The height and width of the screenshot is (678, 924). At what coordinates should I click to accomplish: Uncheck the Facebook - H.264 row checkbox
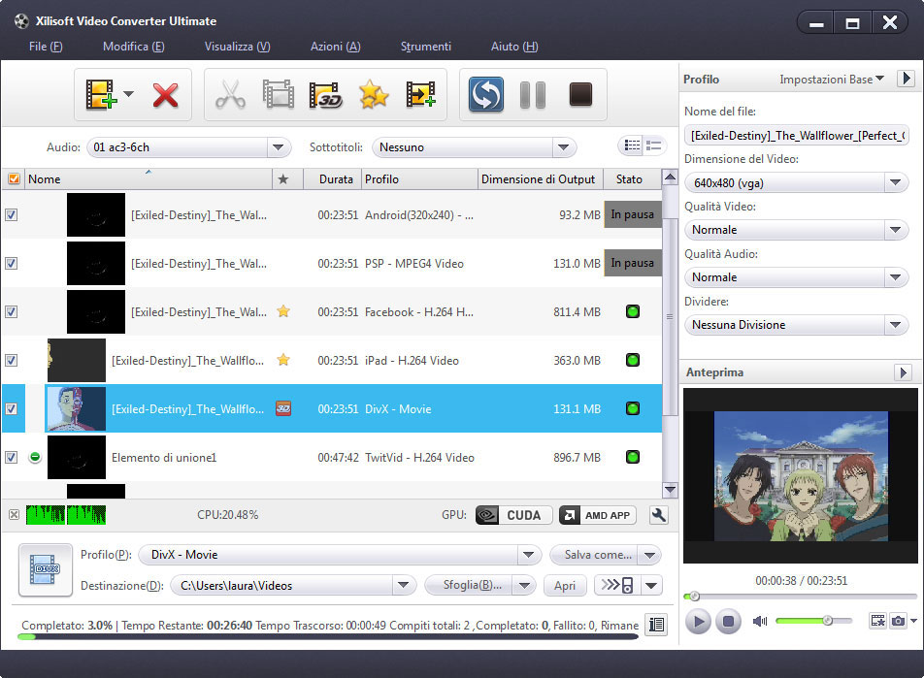tap(12, 311)
